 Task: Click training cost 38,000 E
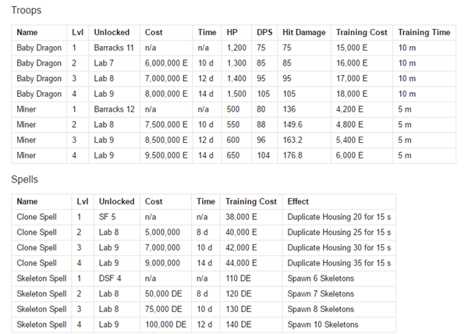point(241,217)
